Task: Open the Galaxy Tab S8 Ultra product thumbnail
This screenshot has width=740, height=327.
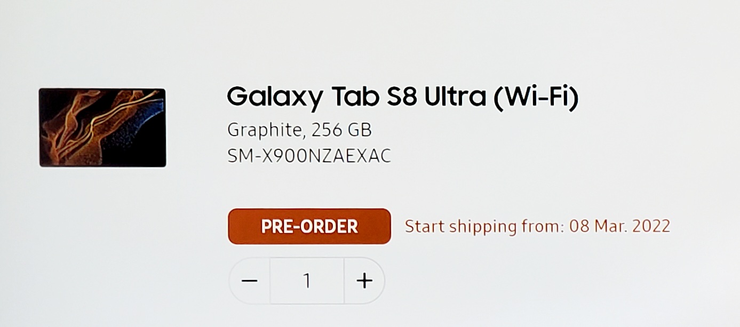Action: [102, 127]
